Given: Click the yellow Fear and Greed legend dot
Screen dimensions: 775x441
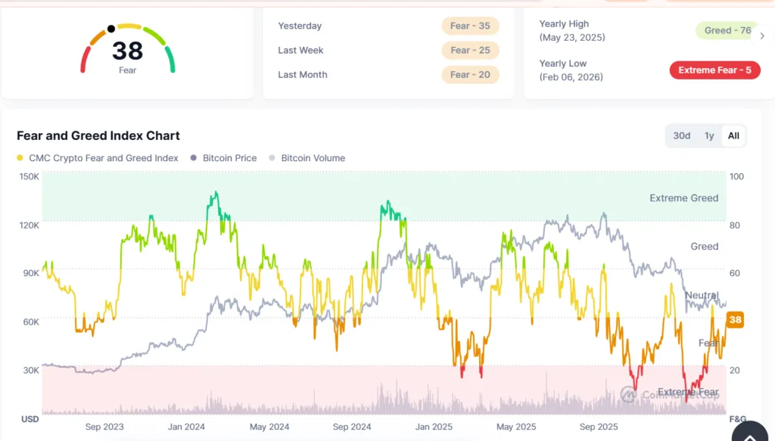Looking at the screenshot, I should [x=19, y=158].
